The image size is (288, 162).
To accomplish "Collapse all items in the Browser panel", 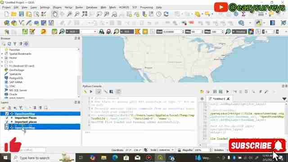I will (x=21, y=44).
